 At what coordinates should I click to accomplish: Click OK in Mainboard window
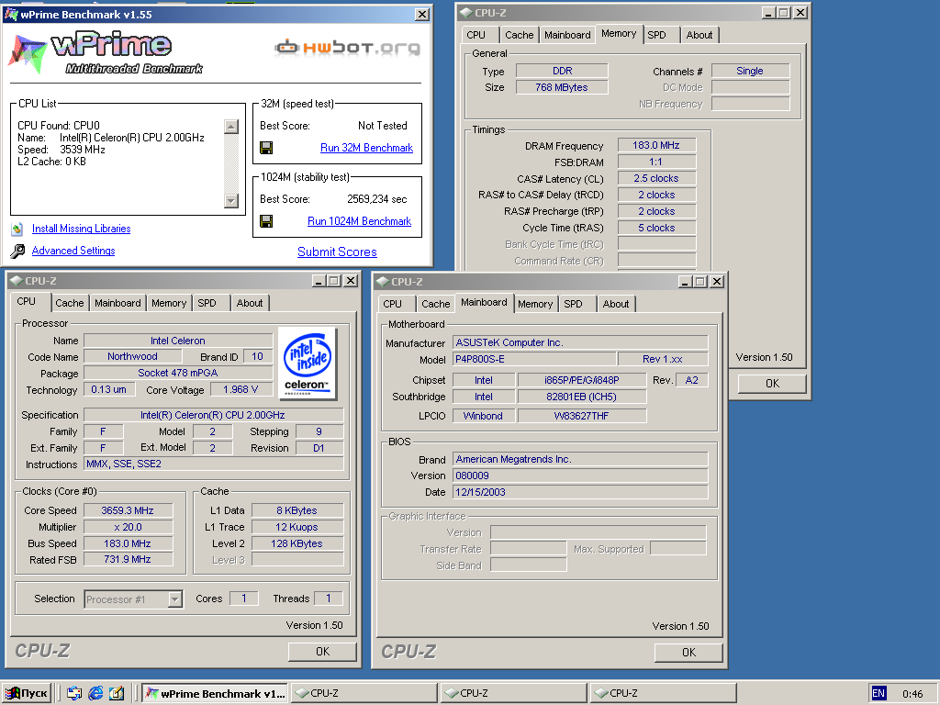(x=688, y=653)
